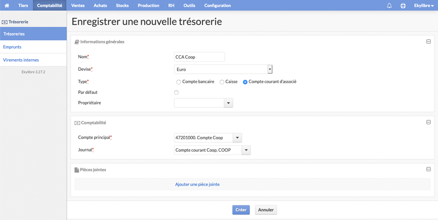Open the Ekylibre user menu
This screenshot has width=438, height=220.
tap(424, 5)
